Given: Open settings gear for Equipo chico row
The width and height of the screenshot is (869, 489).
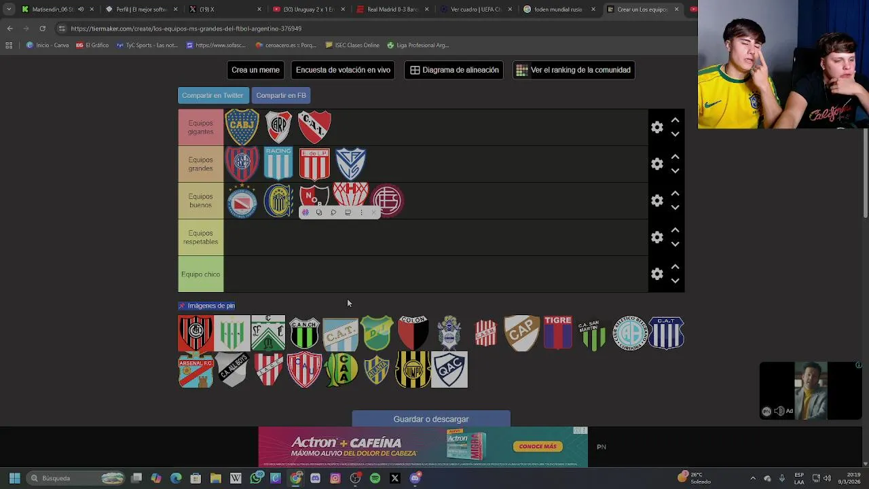Looking at the screenshot, I should pyautogui.click(x=657, y=274).
